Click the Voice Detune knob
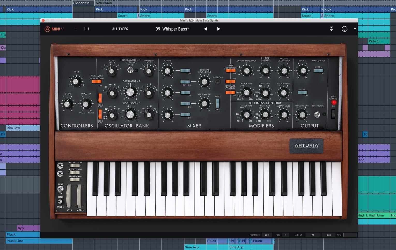 (x=302, y=115)
